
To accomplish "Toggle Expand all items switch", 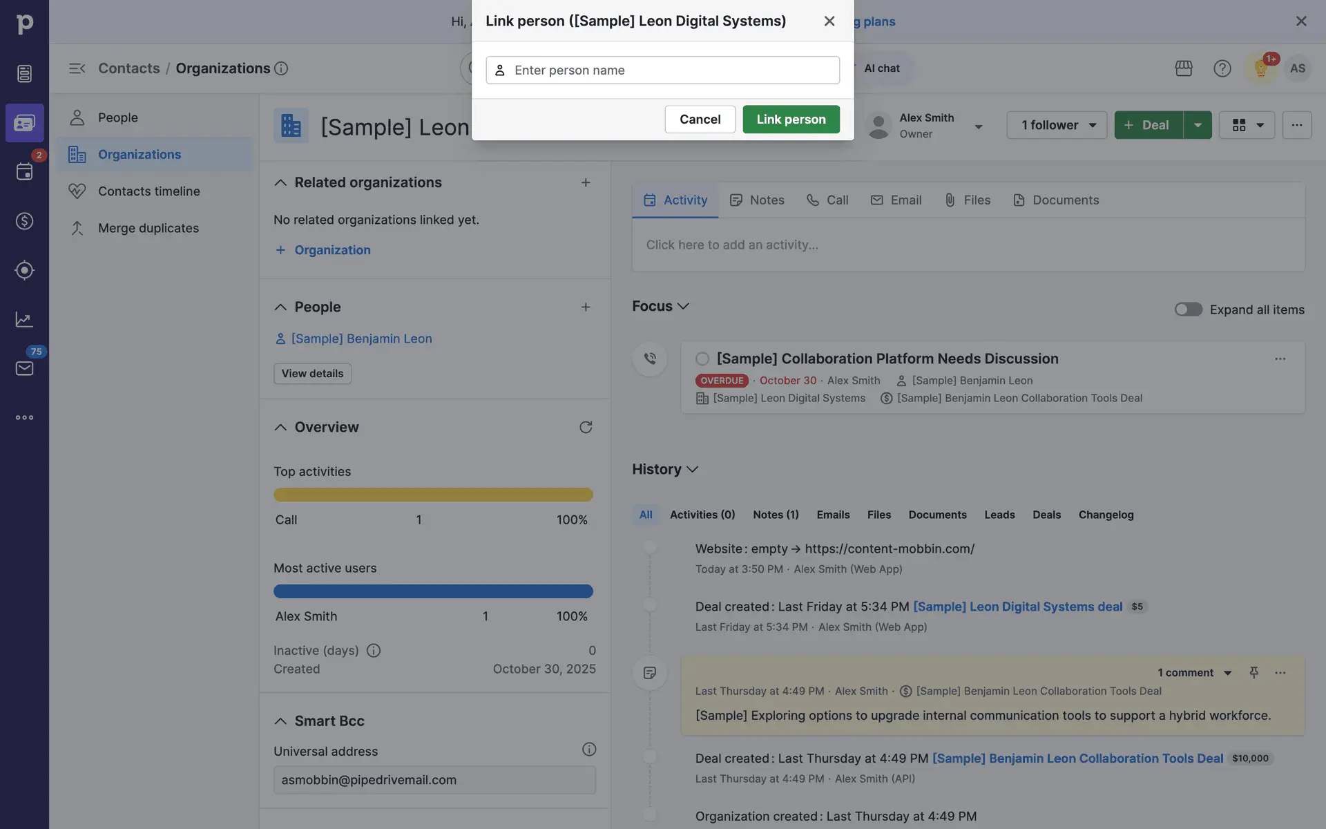I will click(x=1188, y=309).
